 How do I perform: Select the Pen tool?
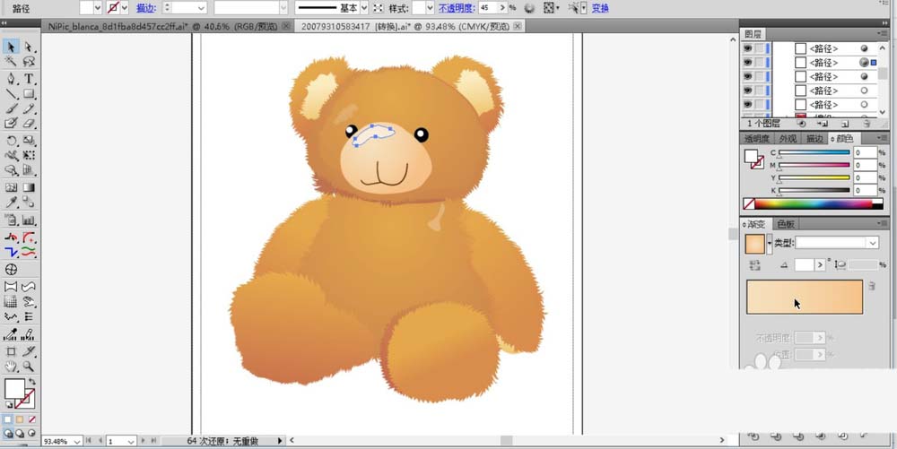pyautogui.click(x=11, y=79)
